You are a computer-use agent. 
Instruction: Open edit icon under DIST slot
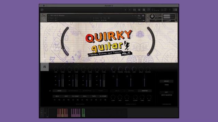(x=68, y=100)
